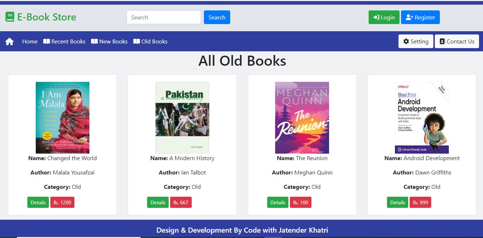Viewport: 483px width, 238px height.
Task: Open the Home nav link
Action: pos(30,41)
